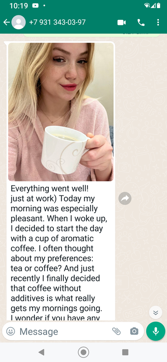Open the emoji picker
The width and height of the screenshot is (167, 362).
coord(10,331)
